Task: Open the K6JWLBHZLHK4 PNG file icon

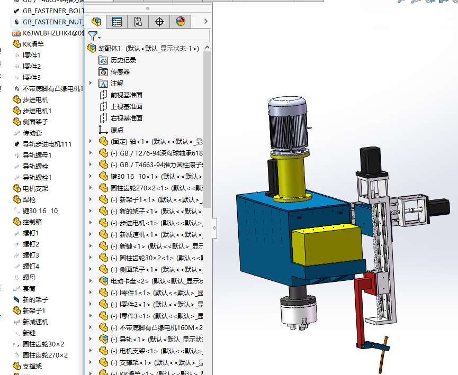Action: click(16, 33)
